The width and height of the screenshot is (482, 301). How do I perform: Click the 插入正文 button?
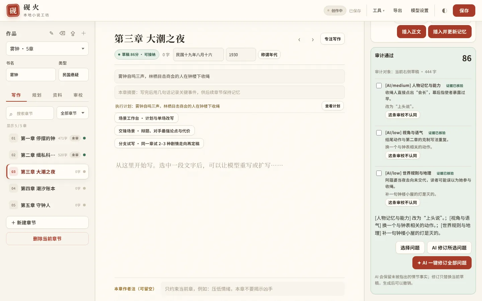click(x=411, y=32)
